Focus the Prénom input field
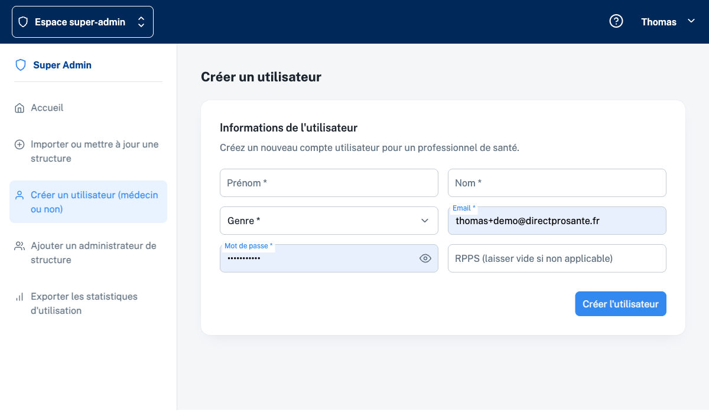Image resolution: width=709 pixels, height=417 pixels. click(x=329, y=183)
